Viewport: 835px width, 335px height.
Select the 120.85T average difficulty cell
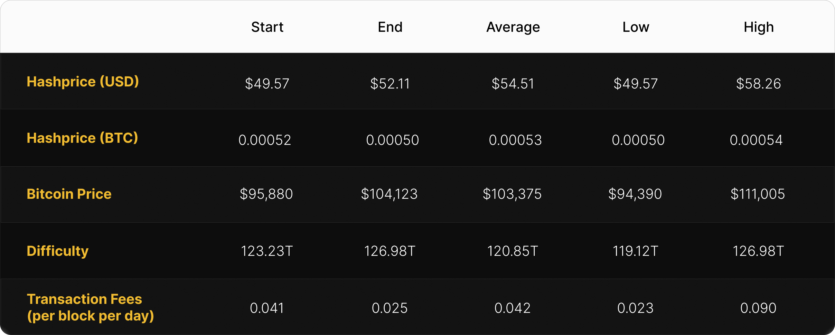click(x=513, y=251)
